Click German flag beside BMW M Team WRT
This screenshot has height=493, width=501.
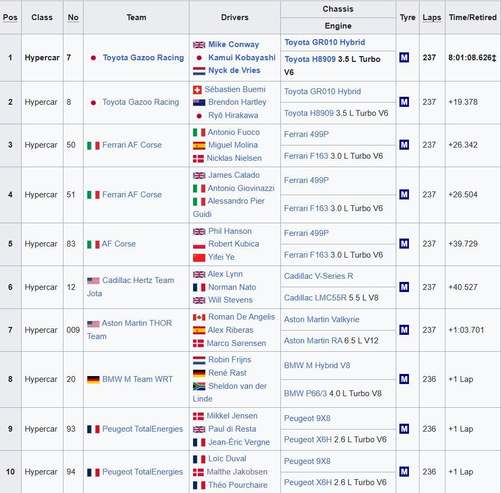pos(93,380)
